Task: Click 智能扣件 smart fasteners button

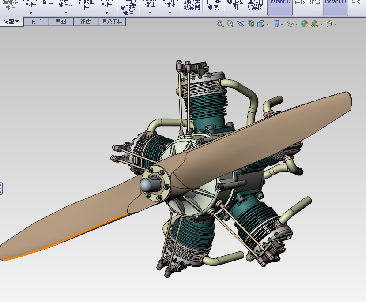Action: (x=86, y=5)
